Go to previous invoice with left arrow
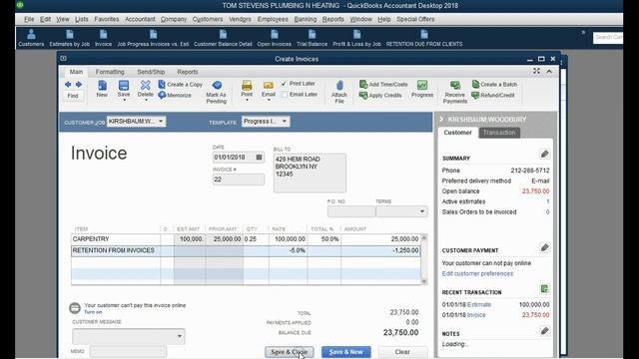This screenshot has height=359, width=639. tap(68, 84)
